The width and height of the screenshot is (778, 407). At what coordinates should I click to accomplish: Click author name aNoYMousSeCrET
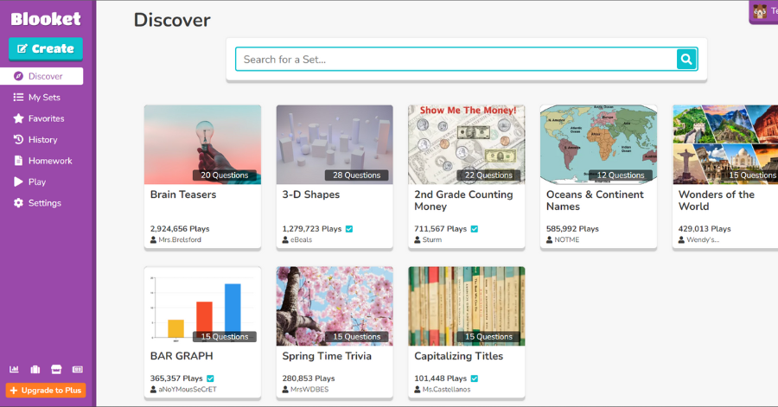click(188, 390)
